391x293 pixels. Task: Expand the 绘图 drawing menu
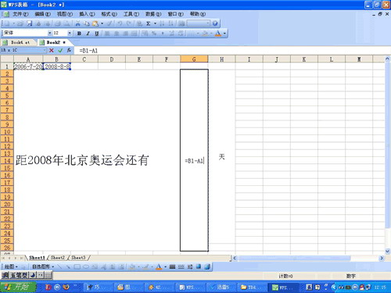[x=11, y=266]
